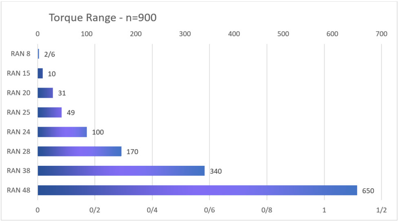The height and width of the screenshot is (222, 398).
Task: Select the 650 data label
Action: [x=368, y=191]
